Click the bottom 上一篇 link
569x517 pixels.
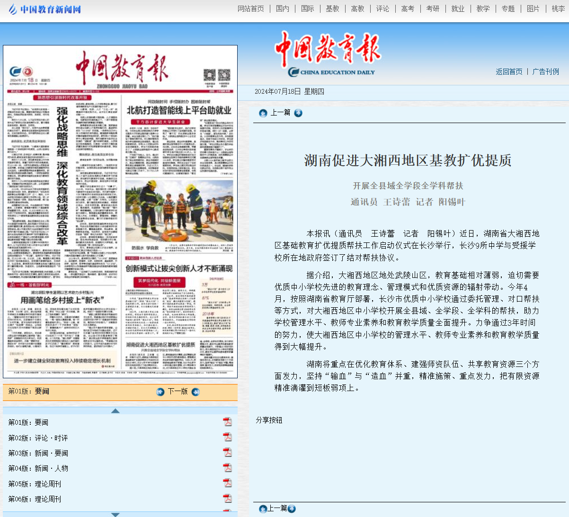pos(277,508)
